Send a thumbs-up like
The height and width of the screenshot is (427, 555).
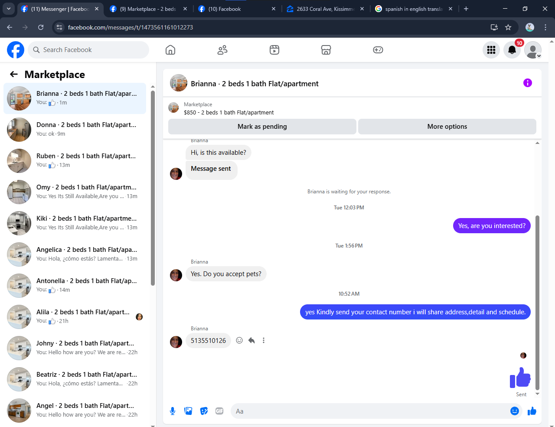532,411
